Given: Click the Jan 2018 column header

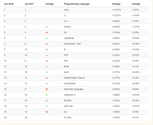Looking at the screenshot, I should pyautogui.click(x=9, y=4).
